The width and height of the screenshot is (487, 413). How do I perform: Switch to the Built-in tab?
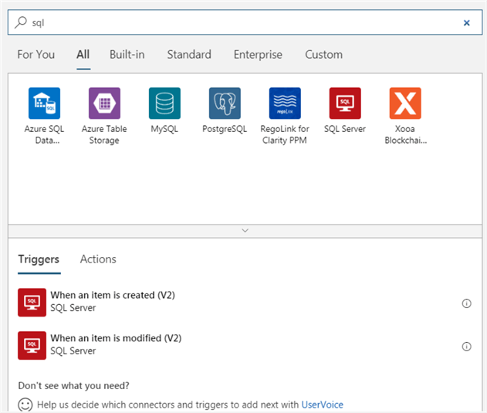pyautogui.click(x=127, y=55)
